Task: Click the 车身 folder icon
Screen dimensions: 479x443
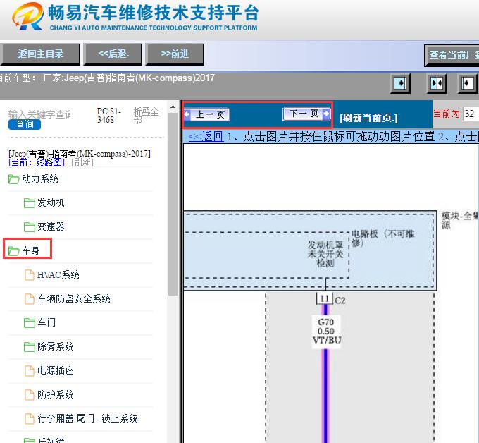Action: click(x=14, y=250)
